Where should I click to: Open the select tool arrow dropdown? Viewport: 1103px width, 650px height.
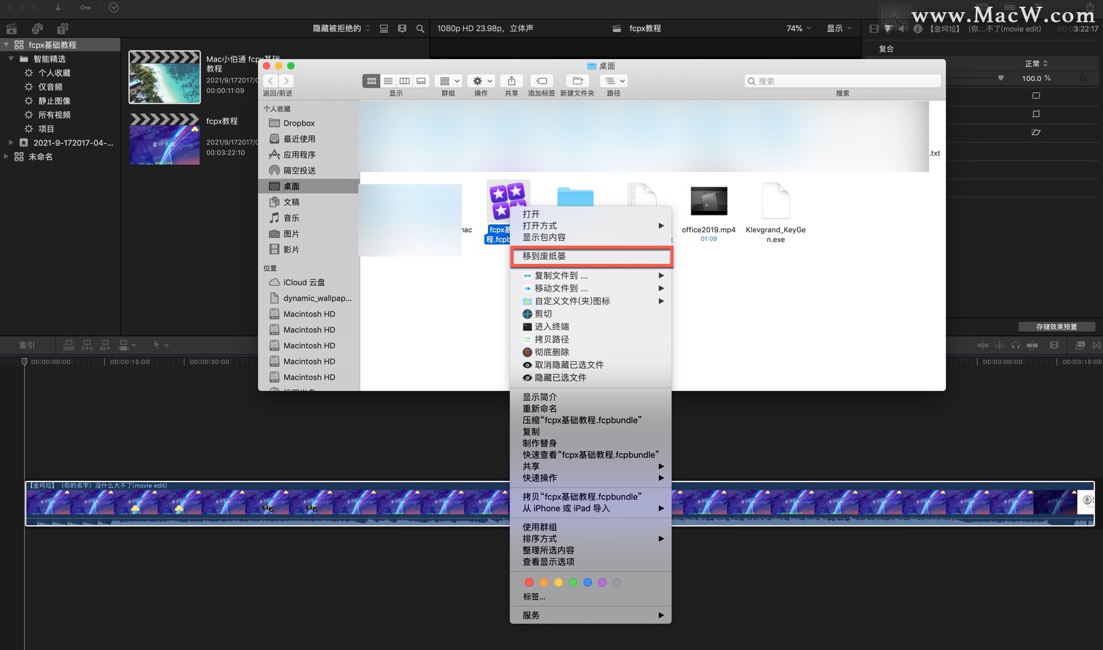coord(161,345)
